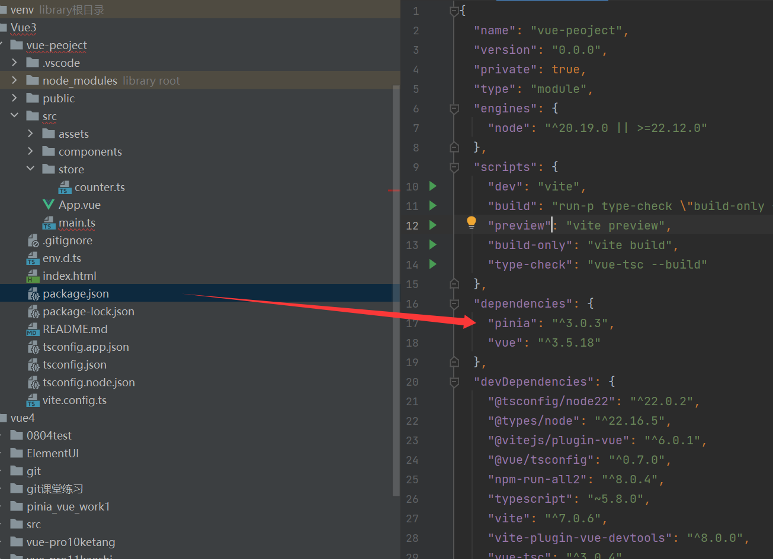Click the package-lock.json file icon

coord(33,312)
